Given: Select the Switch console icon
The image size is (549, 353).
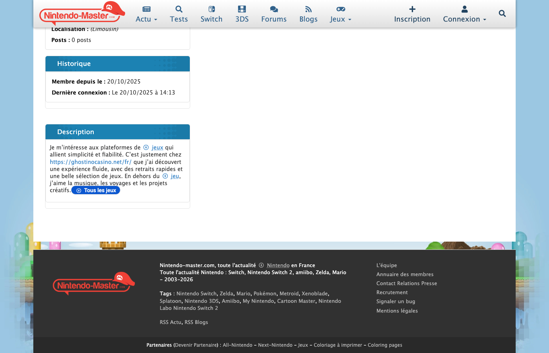Looking at the screenshot, I should pos(211,9).
